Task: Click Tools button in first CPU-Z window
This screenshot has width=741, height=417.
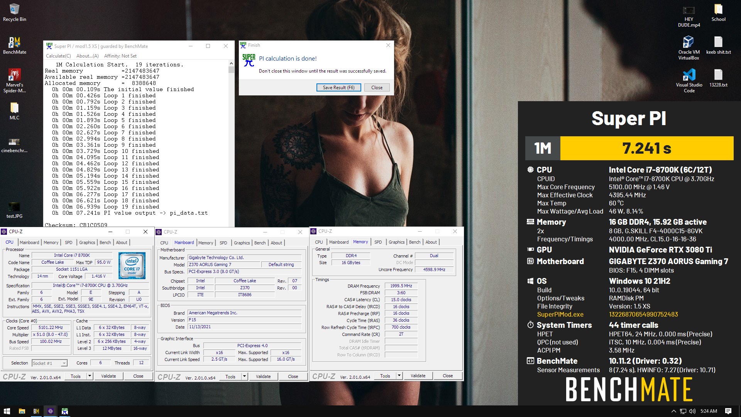Action: 76,376
